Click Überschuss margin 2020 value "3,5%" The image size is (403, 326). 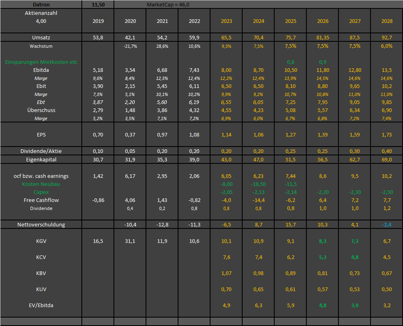[130, 118]
